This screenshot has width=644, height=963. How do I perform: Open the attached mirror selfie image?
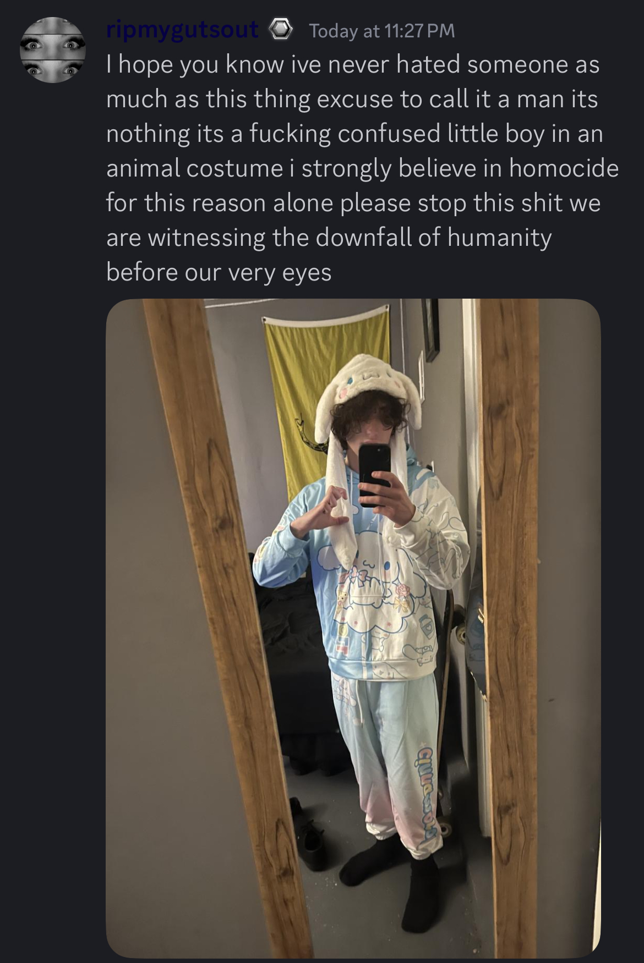pyautogui.click(x=353, y=629)
